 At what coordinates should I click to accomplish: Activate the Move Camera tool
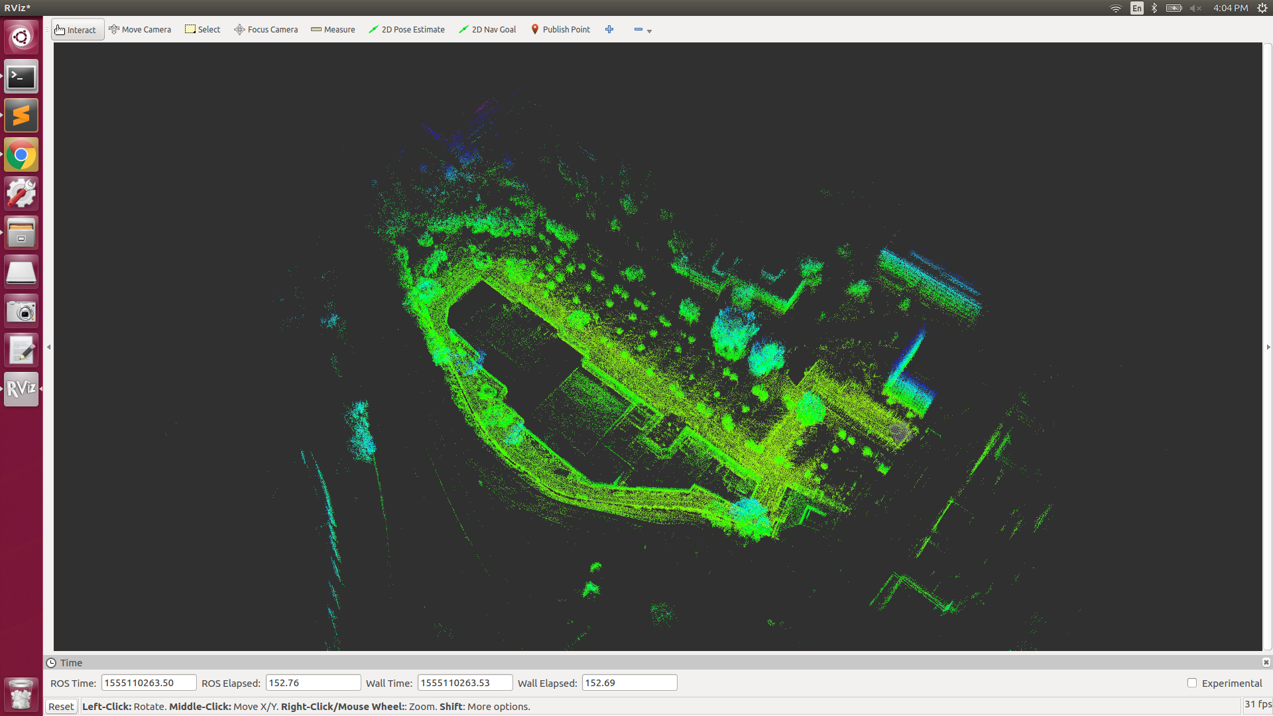point(140,30)
